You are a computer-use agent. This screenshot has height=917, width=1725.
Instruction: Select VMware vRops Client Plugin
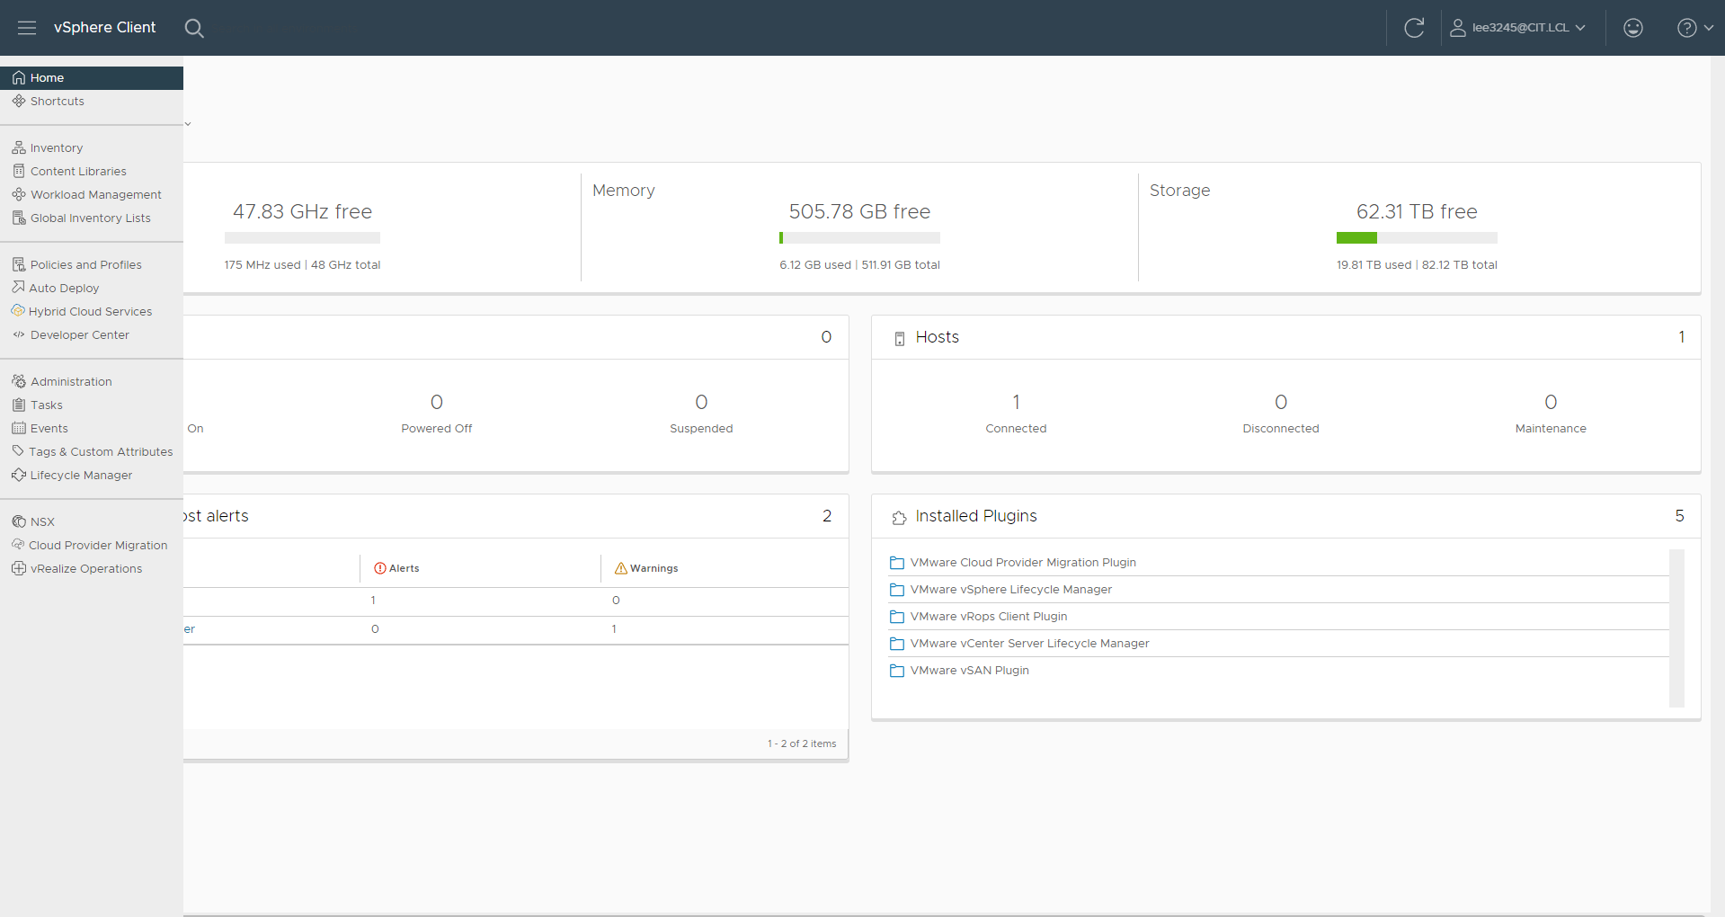[989, 617]
